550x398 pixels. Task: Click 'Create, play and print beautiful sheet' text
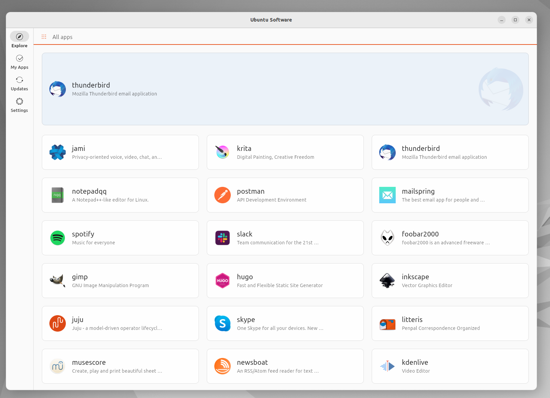[114, 371]
